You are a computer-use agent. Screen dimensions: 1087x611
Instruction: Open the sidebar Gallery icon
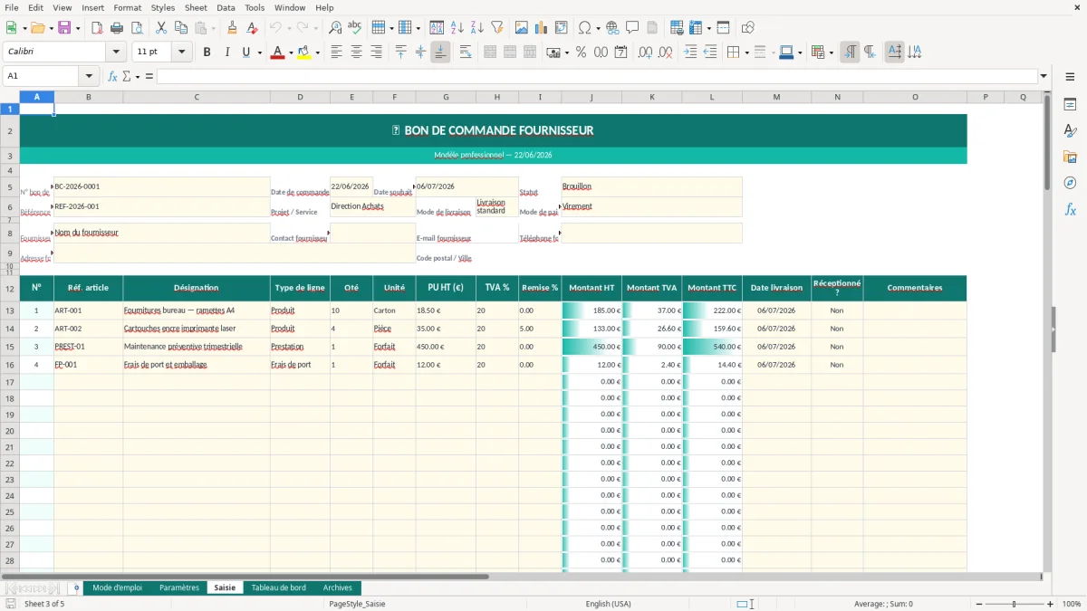coord(1070,157)
